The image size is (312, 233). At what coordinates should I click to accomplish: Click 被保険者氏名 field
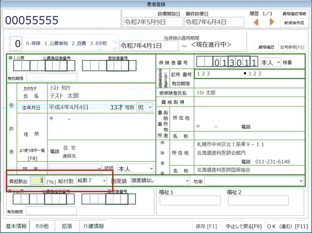(249, 93)
